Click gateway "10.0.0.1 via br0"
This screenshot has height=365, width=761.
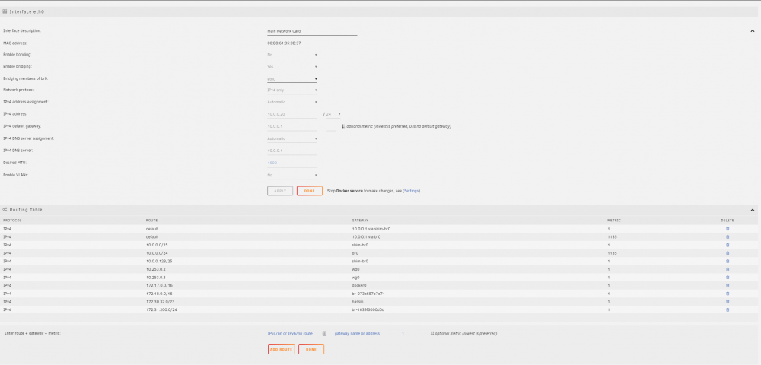pyautogui.click(x=366, y=237)
